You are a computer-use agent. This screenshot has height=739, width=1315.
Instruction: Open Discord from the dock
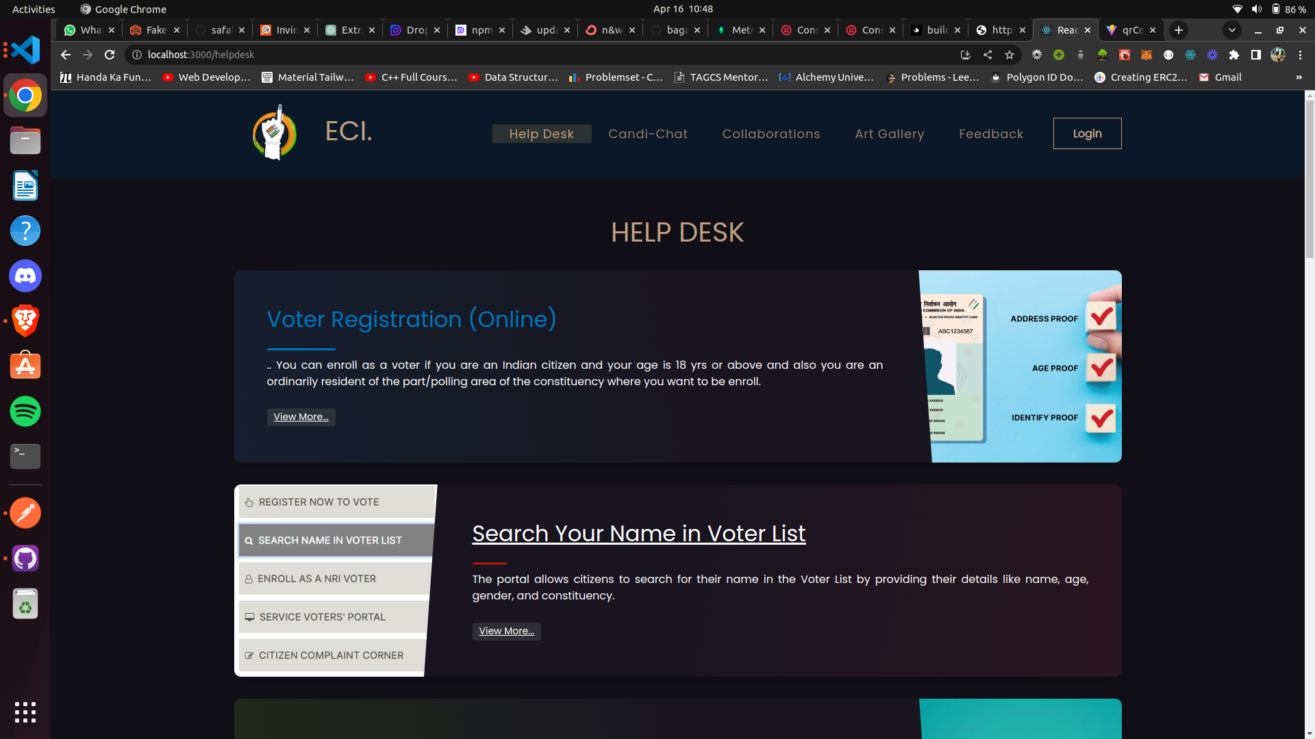(x=25, y=276)
